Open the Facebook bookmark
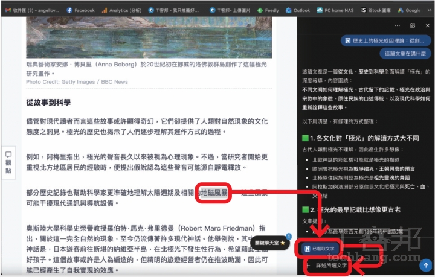Screen dimensions: 435x277 point(81,10)
